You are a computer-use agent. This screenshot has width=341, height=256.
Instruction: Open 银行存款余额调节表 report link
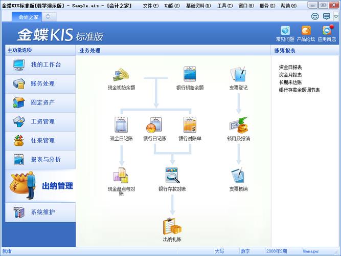tap(300, 90)
